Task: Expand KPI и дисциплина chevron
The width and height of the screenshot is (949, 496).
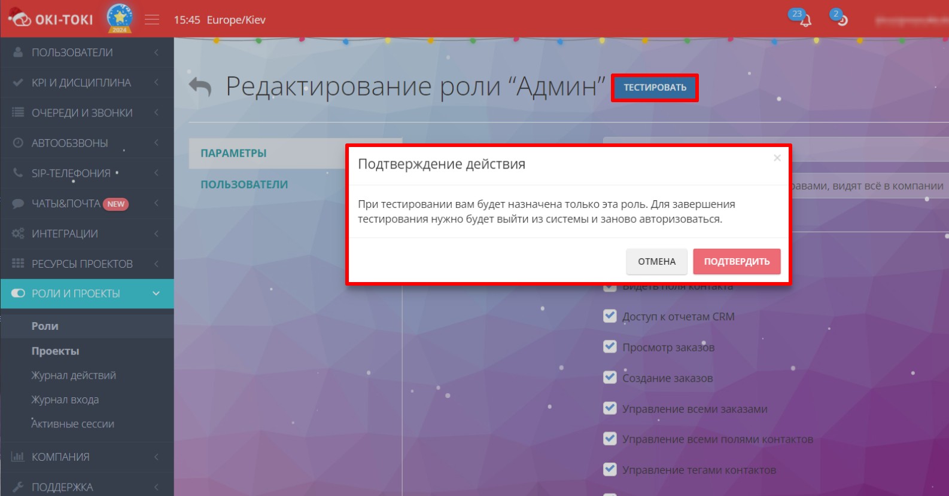Action: point(156,82)
